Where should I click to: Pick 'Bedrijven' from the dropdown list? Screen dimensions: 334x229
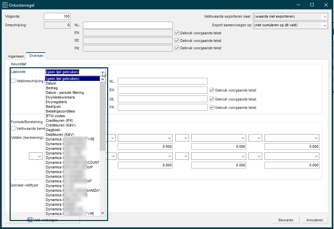coord(73,107)
